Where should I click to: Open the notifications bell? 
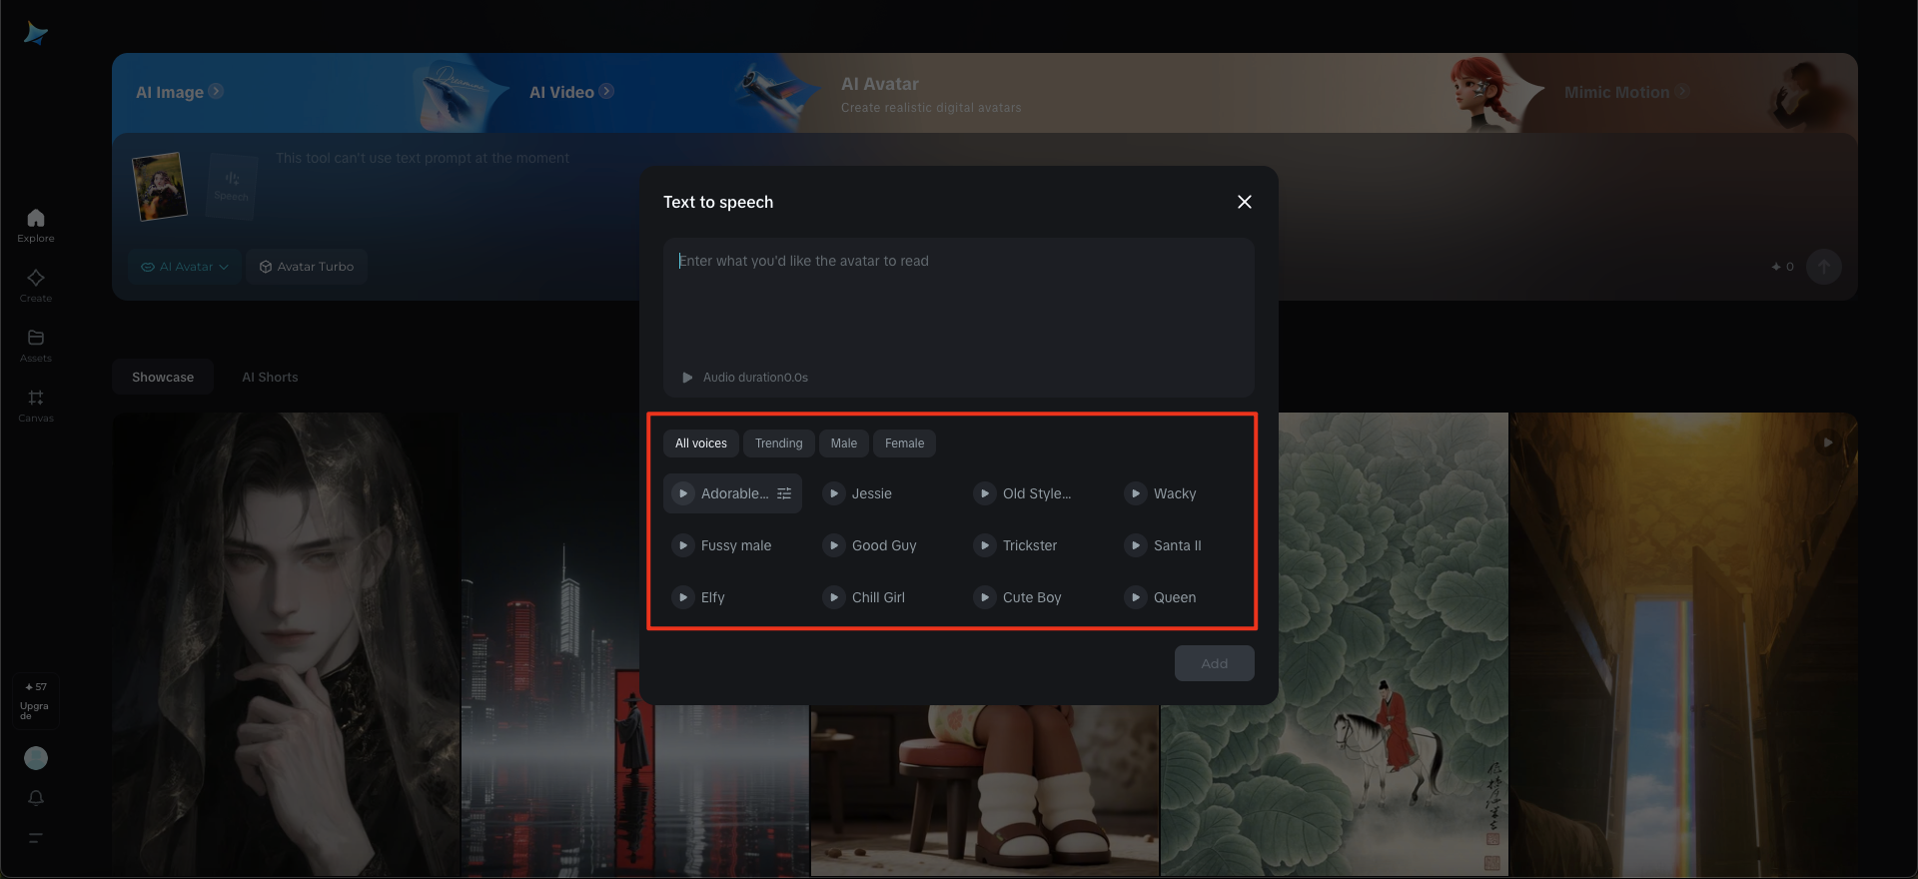coord(36,798)
